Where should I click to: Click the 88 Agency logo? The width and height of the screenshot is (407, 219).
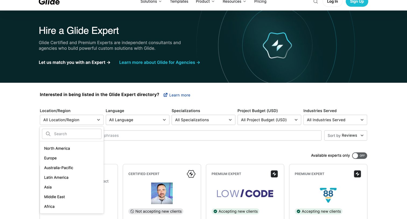pos(328,195)
